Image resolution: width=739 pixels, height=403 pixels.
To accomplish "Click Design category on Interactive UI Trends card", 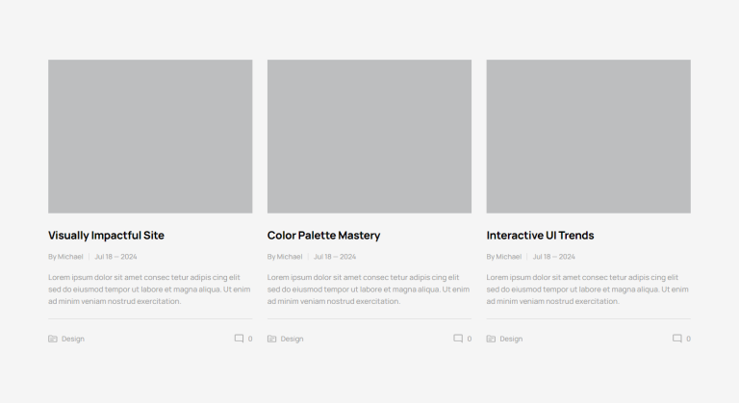I will point(511,339).
